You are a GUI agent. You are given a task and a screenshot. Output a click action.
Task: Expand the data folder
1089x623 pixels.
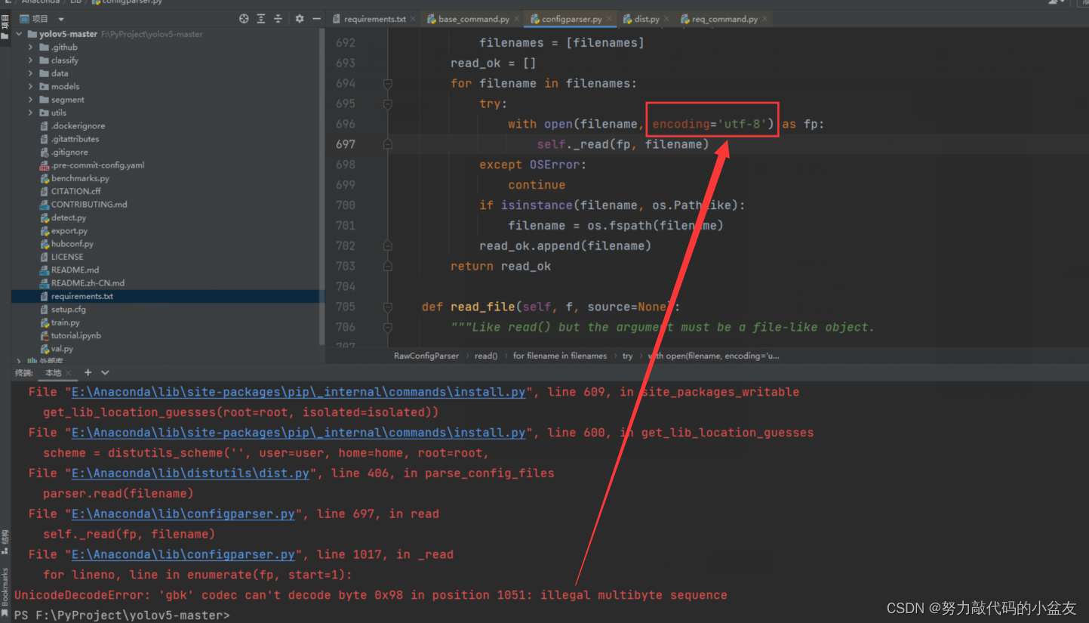click(x=31, y=73)
